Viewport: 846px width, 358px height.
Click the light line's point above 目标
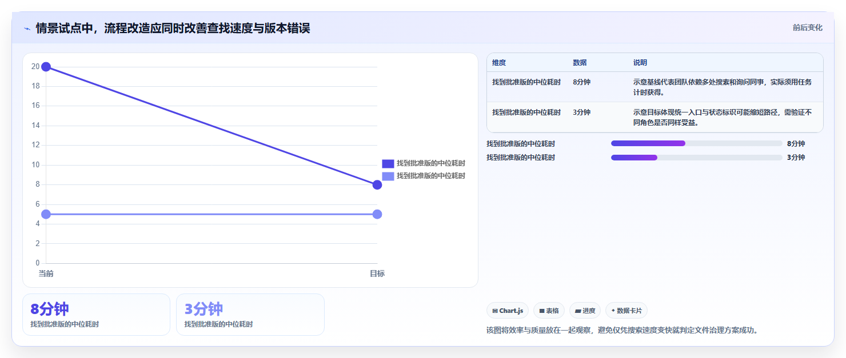click(x=377, y=214)
